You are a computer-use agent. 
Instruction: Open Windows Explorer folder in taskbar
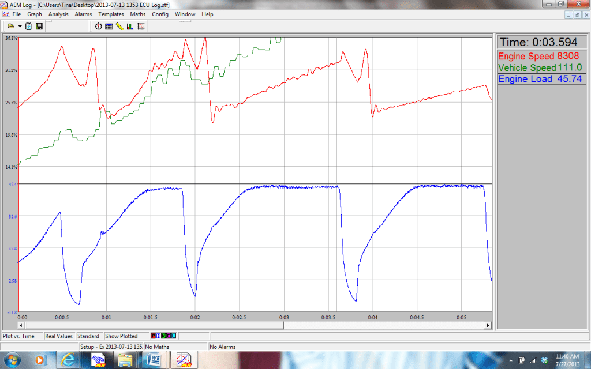click(125, 360)
